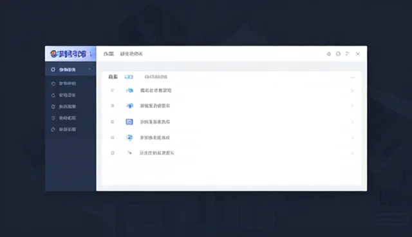
Task: Expand the pencil icon row via its chevron
Action: pos(352,153)
